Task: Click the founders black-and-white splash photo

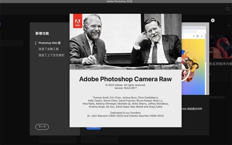Action: pyautogui.click(x=126, y=42)
